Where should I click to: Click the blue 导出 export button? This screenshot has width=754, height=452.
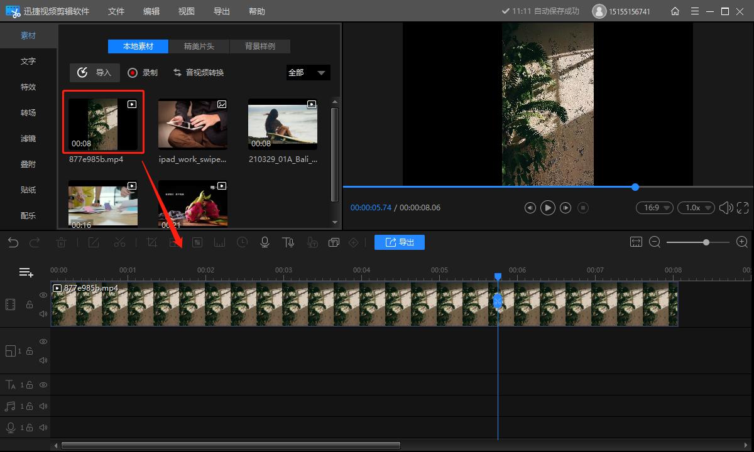tap(400, 242)
